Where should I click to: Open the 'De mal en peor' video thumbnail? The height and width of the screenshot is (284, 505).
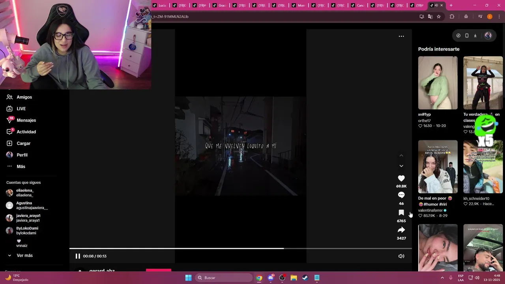438,166
